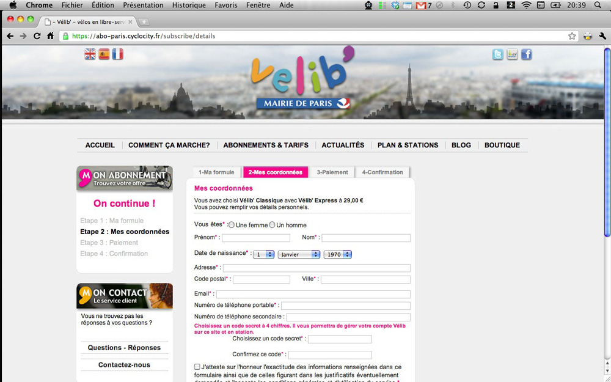Viewport: 611px width, 382px height.
Task: Open the Twitter icon in header
Action: (498, 54)
